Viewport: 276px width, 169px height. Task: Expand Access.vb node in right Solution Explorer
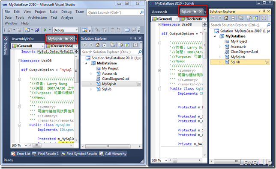point(220,47)
